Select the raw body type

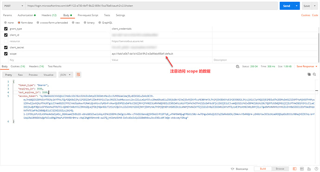(73, 23)
